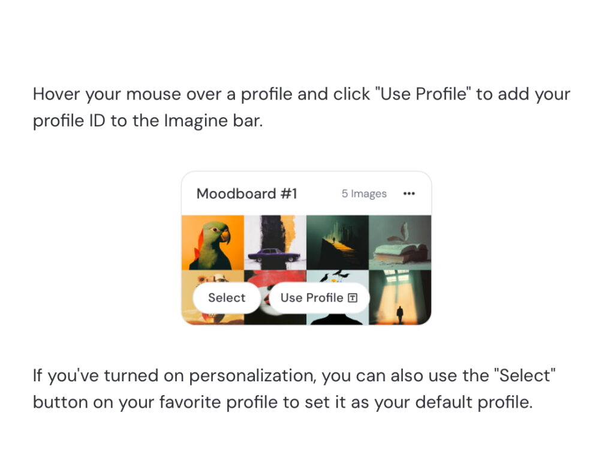
Task: Open the book with leaf thumbnail
Action: click(400, 242)
